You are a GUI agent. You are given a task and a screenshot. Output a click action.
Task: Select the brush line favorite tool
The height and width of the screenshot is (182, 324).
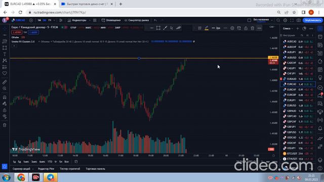coord(165,28)
